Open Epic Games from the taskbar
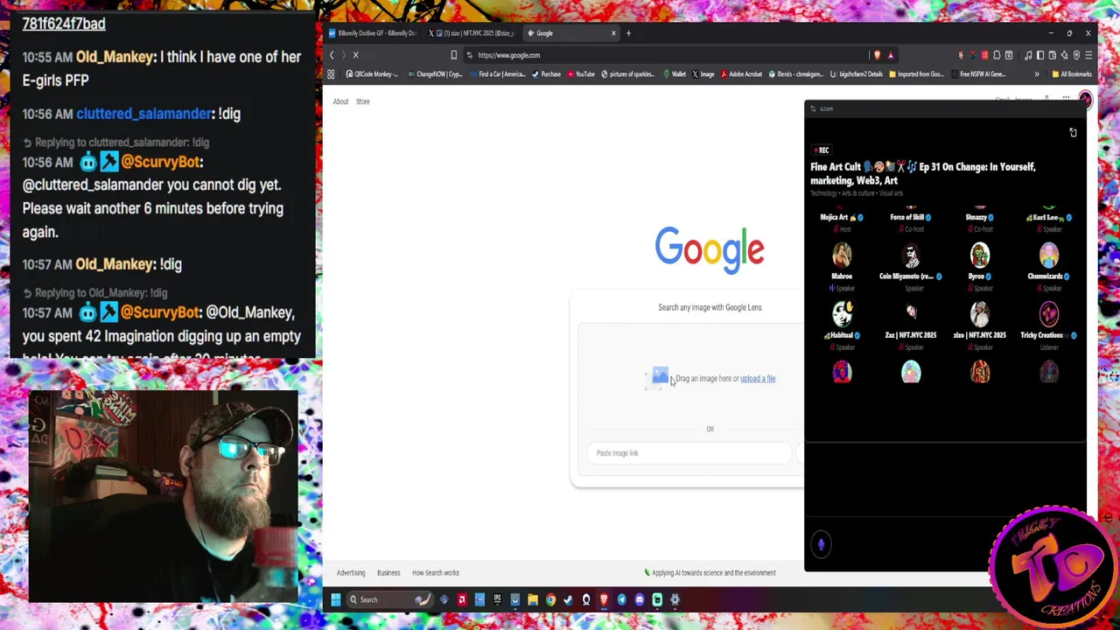This screenshot has width=1120, height=630. [498, 599]
